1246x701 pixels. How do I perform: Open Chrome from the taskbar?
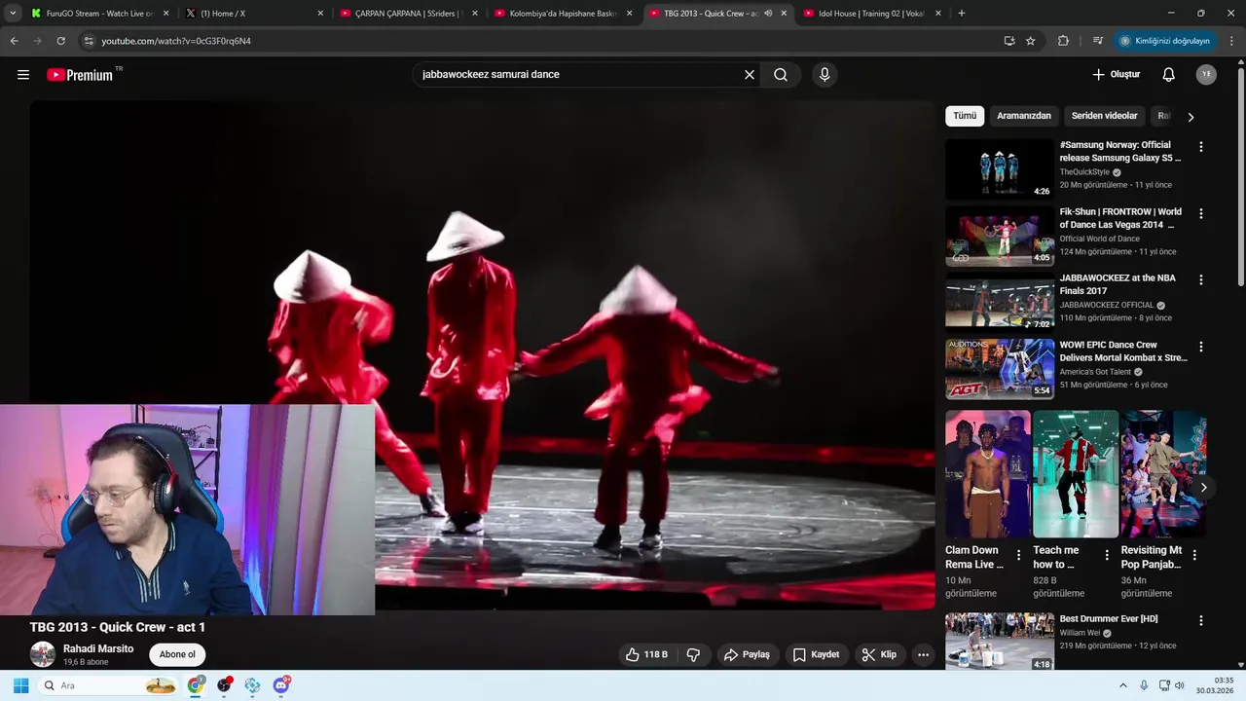coord(197,685)
